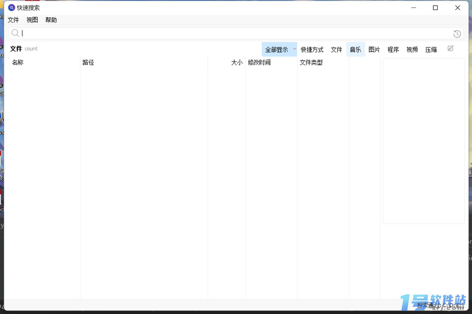Select the 全部显示 filter
The height and width of the screenshot is (314, 472).
[277, 50]
